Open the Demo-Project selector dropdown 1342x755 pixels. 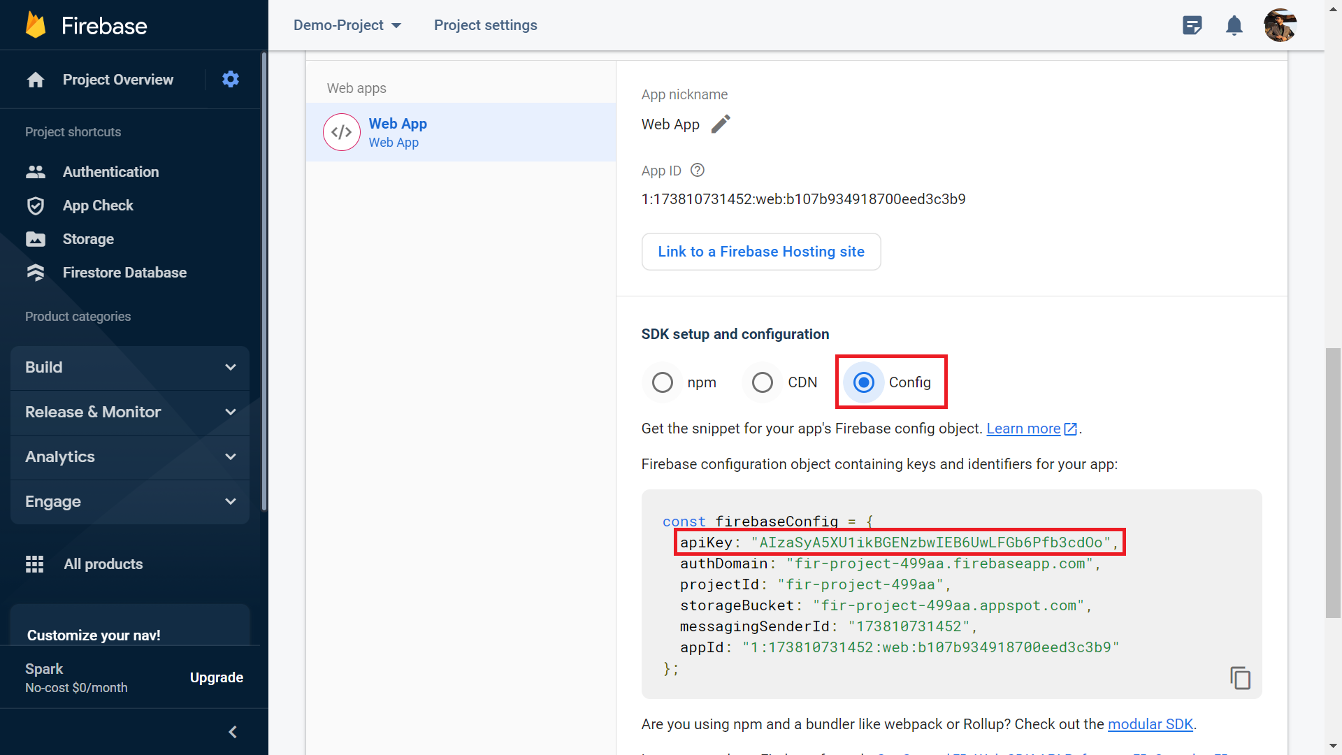click(347, 25)
